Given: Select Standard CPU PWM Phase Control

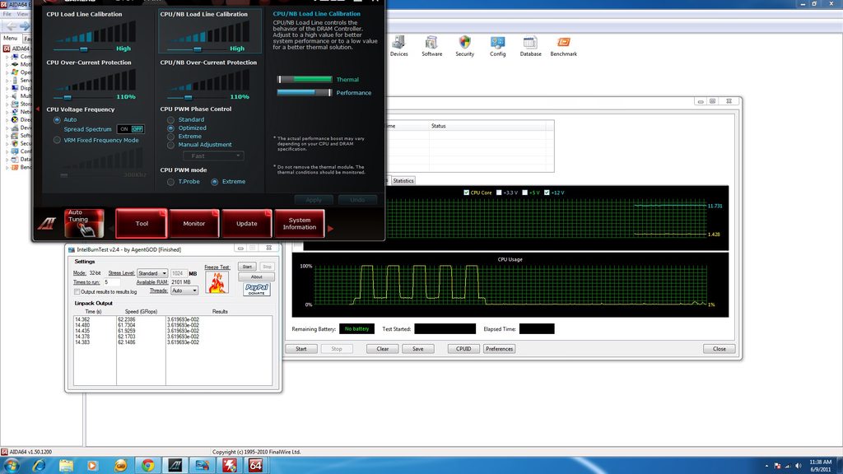Looking at the screenshot, I should pos(170,120).
